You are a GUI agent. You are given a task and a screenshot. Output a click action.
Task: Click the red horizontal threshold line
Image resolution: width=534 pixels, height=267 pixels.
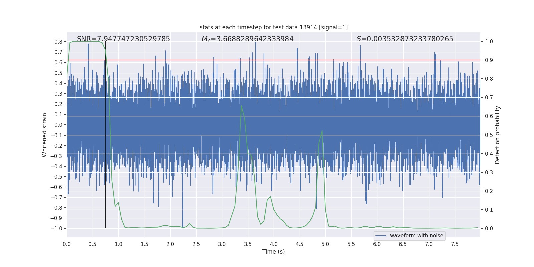[x=274, y=60]
